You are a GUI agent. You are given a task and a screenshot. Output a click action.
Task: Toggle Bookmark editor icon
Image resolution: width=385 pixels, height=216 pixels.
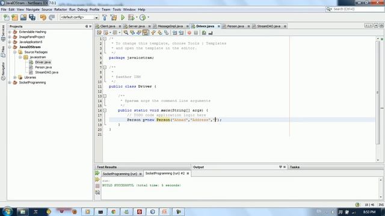coord(167,32)
